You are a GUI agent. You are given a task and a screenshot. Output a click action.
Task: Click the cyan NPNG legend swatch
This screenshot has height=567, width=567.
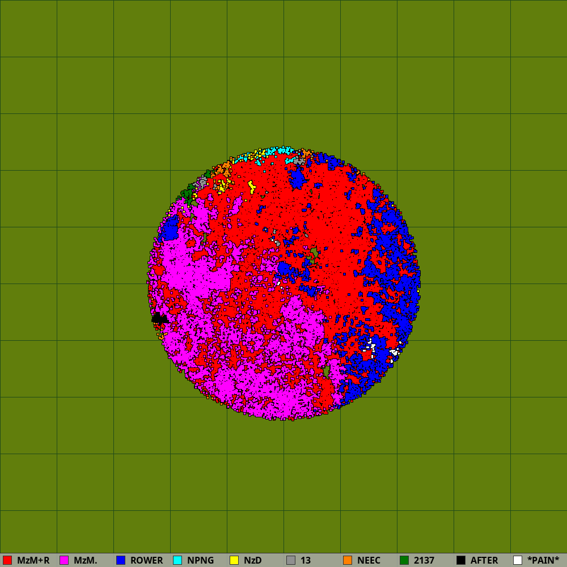177,560
